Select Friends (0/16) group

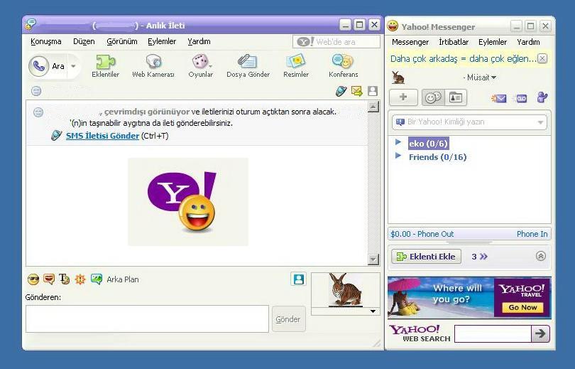pos(438,157)
